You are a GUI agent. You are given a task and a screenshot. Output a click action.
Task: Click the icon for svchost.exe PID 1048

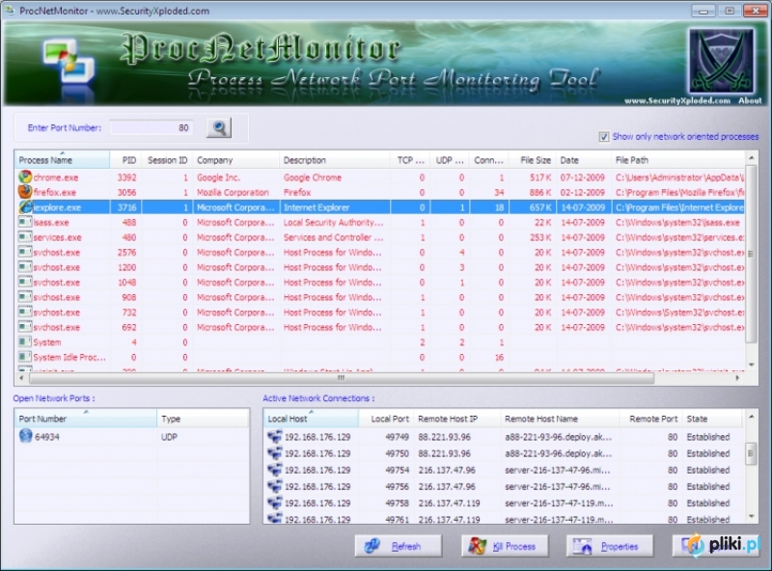[x=25, y=282]
